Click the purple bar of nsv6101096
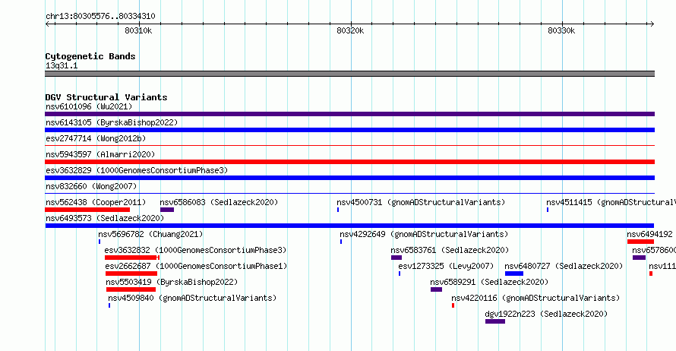676x351 pixels. 349,114
